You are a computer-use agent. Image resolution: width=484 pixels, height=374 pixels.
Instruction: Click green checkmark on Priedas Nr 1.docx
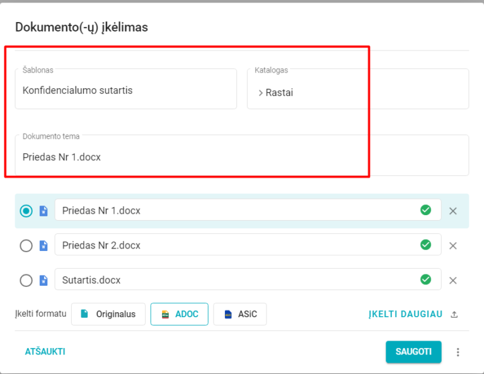click(x=426, y=210)
